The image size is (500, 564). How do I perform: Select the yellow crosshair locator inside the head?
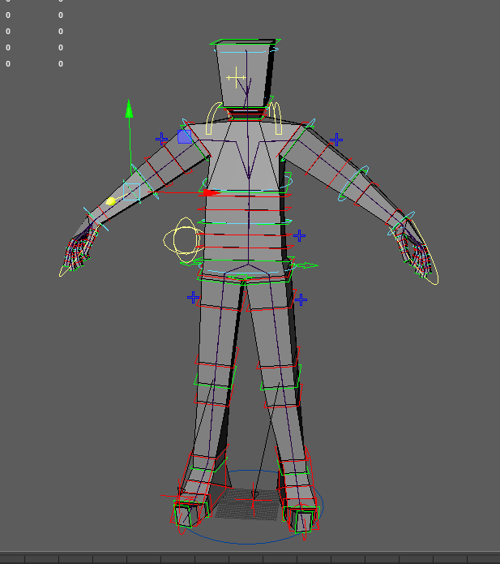click(235, 79)
